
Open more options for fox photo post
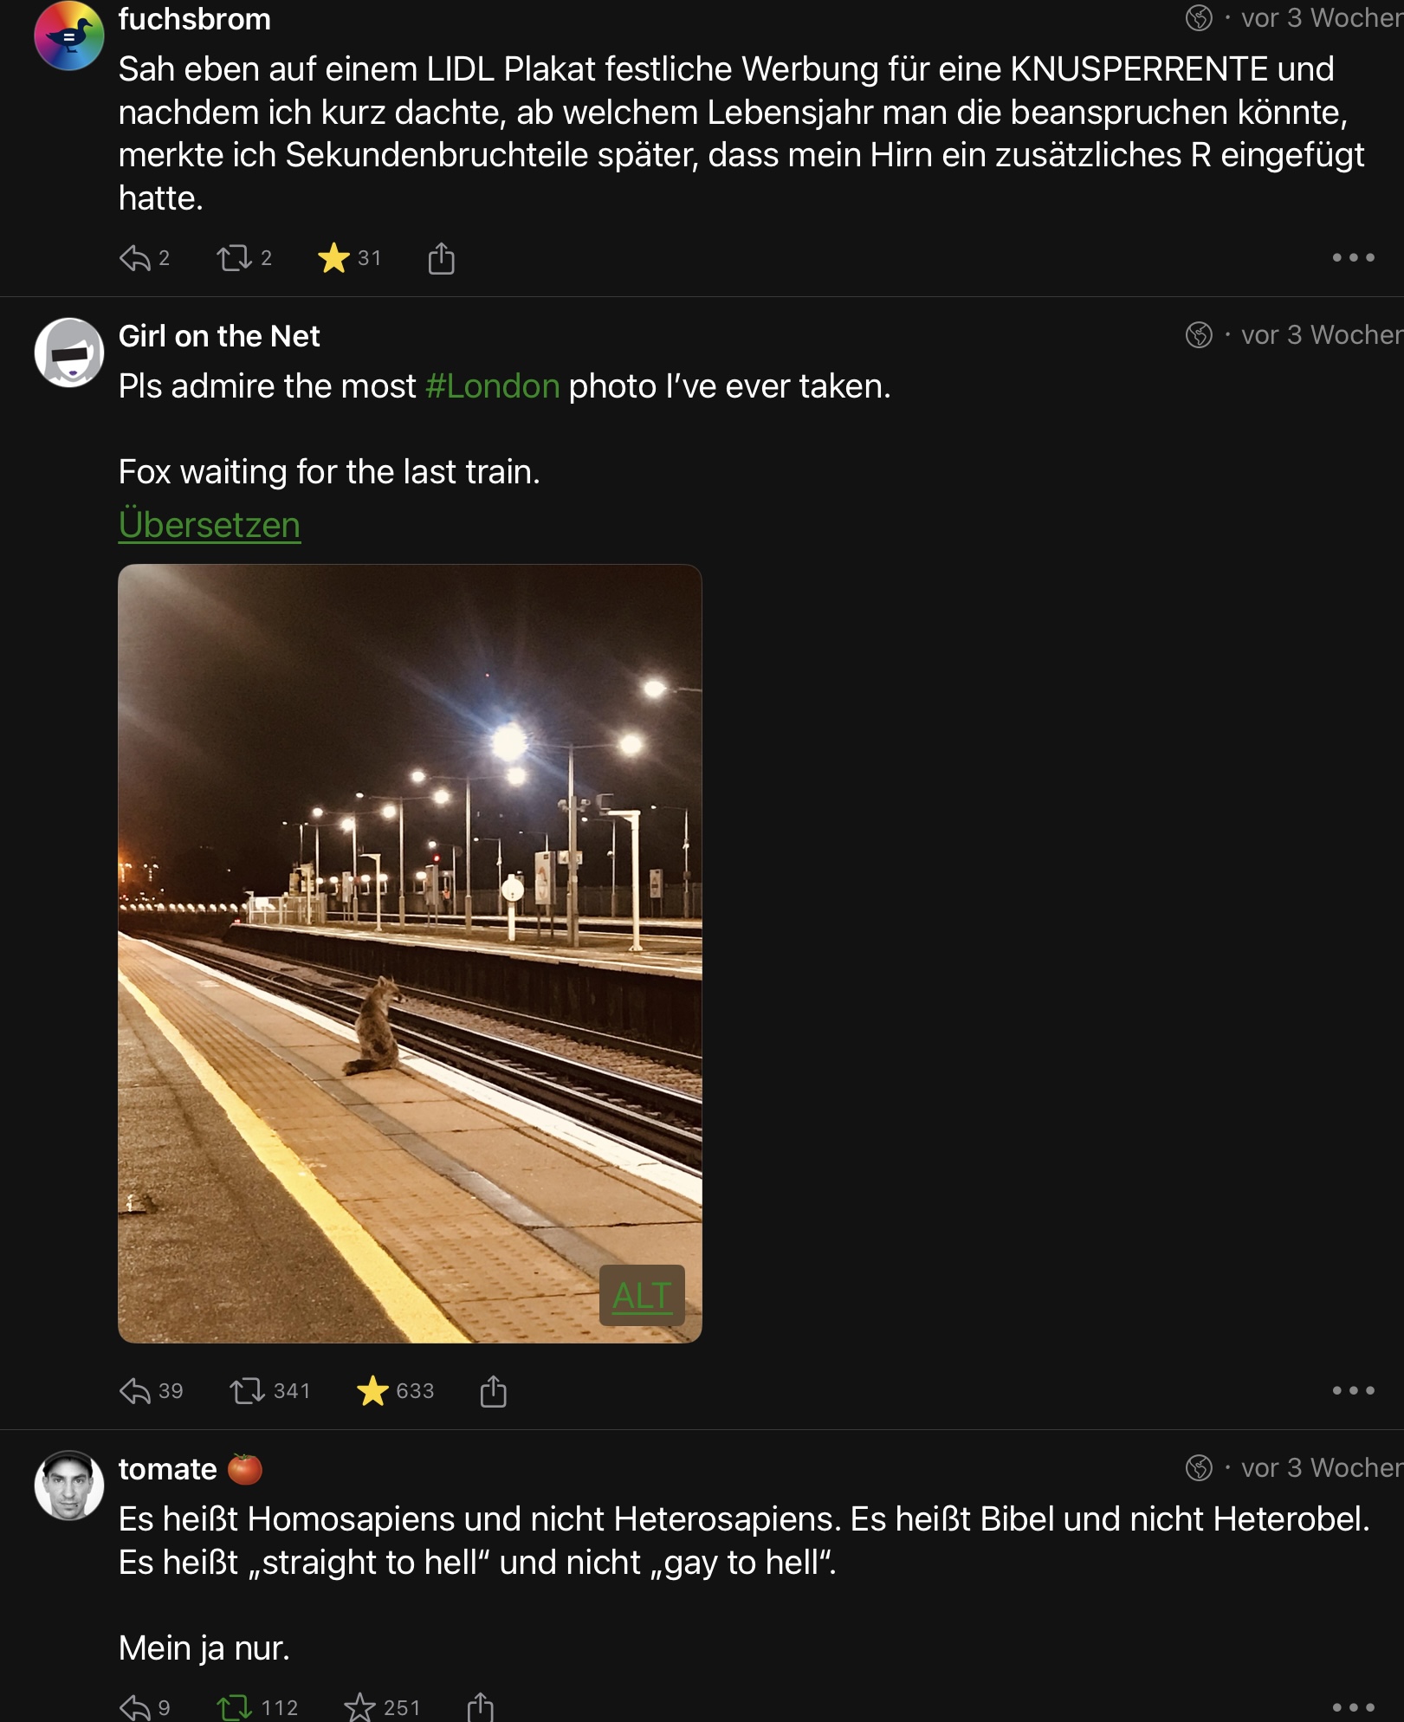[x=1353, y=1390]
